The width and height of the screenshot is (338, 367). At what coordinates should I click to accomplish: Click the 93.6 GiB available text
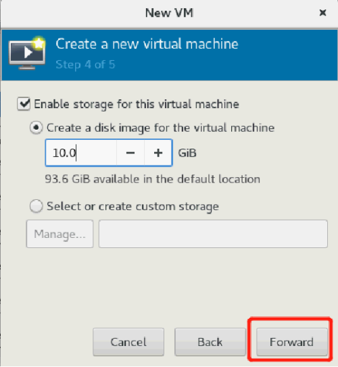pyautogui.click(x=152, y=179)
